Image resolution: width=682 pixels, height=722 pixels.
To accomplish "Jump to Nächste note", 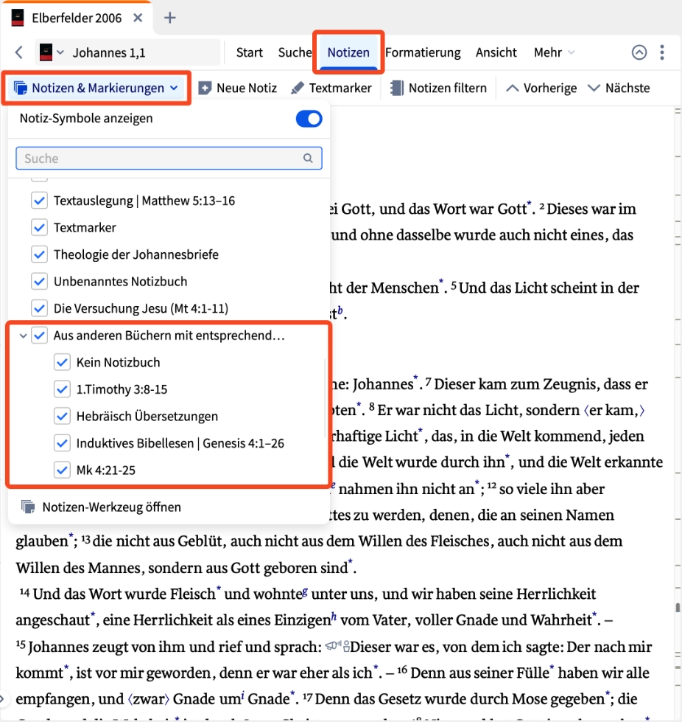I will point(619,88).
